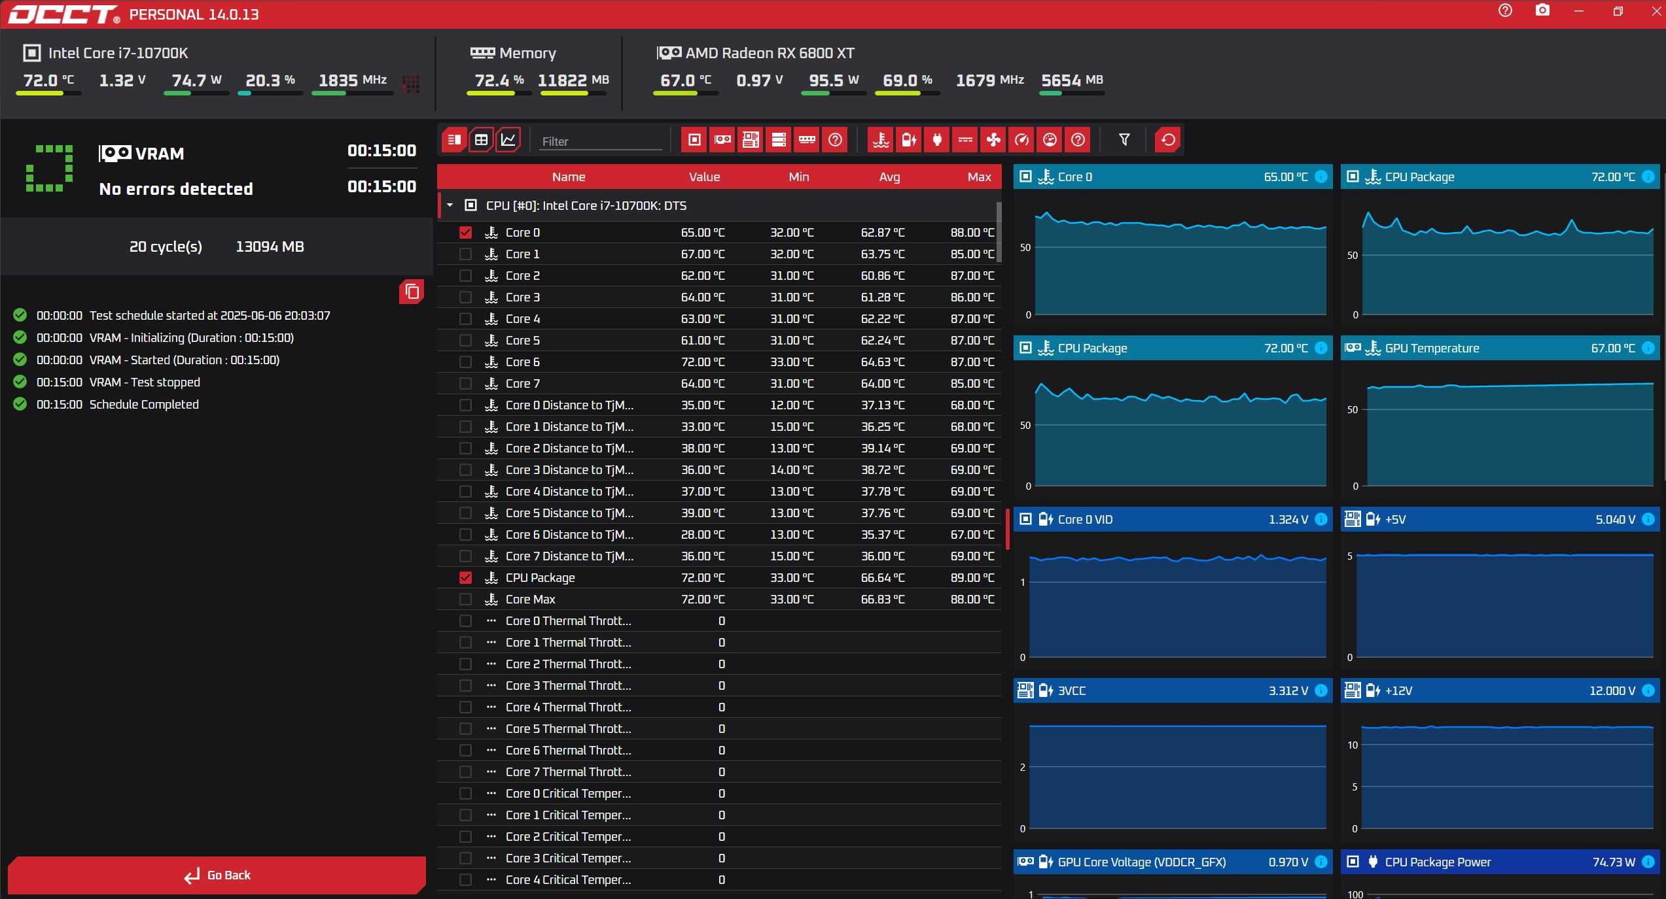The height and width of the screenshot is (899, 1666).
Task: Select the 3VCC graph header
Action: 1173,690
